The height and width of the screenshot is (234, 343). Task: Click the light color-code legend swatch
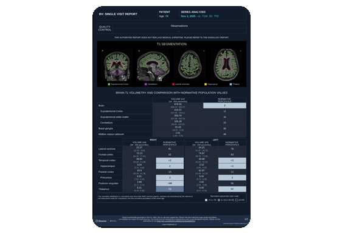coord(206,200)
